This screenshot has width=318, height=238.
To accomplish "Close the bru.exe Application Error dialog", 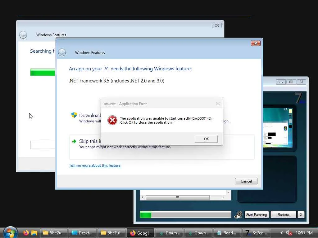I will tap(218, 104).
